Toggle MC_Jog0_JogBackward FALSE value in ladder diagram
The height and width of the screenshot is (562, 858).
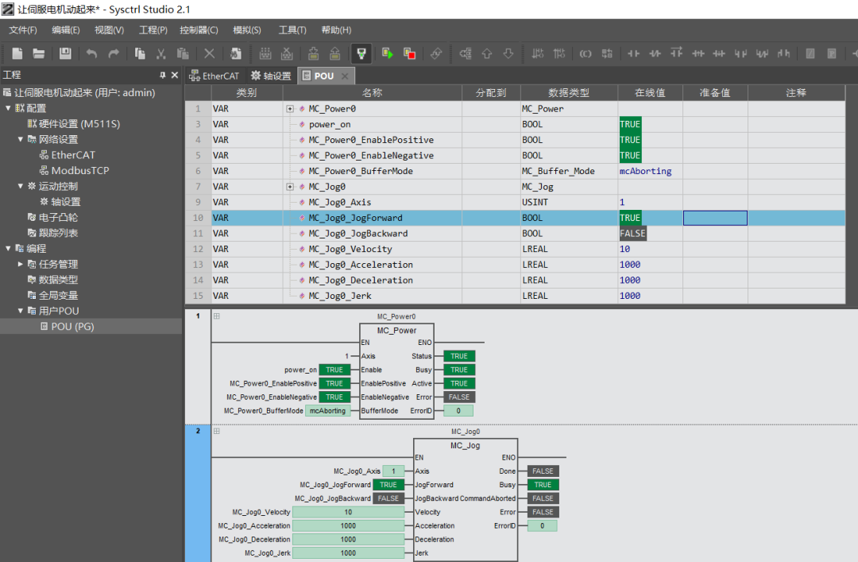point(388,498)
